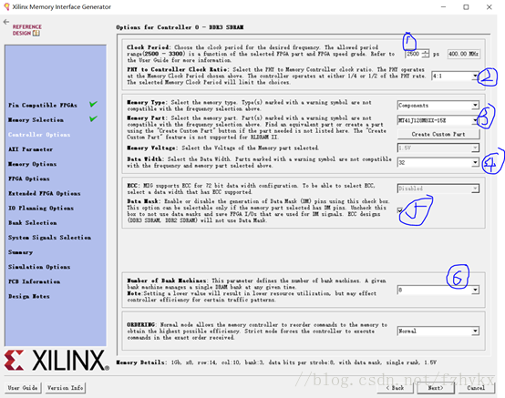Select PCB Information step
This screenshot has width=505, height=398.
[x=34, y=281]
